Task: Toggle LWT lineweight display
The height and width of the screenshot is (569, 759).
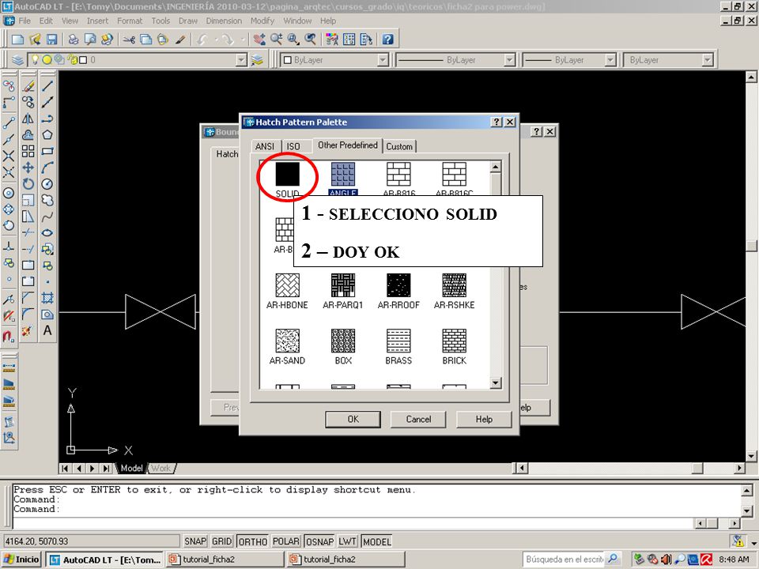Action: (x=348, y=541)
